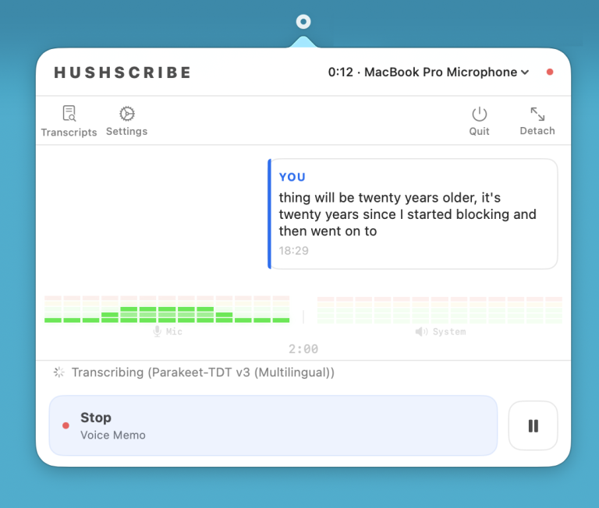Click the System speaker icon
599x508 pixels.
(421, 331)
